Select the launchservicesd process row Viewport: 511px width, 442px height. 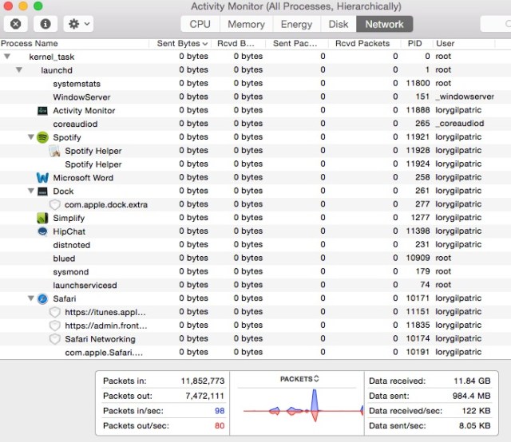(x=255, y=285)
